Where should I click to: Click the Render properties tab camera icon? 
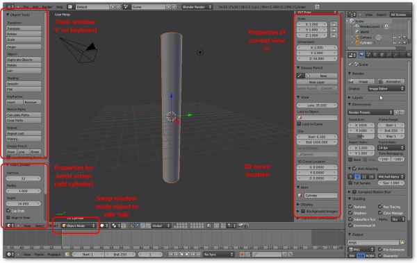point(361,55)
